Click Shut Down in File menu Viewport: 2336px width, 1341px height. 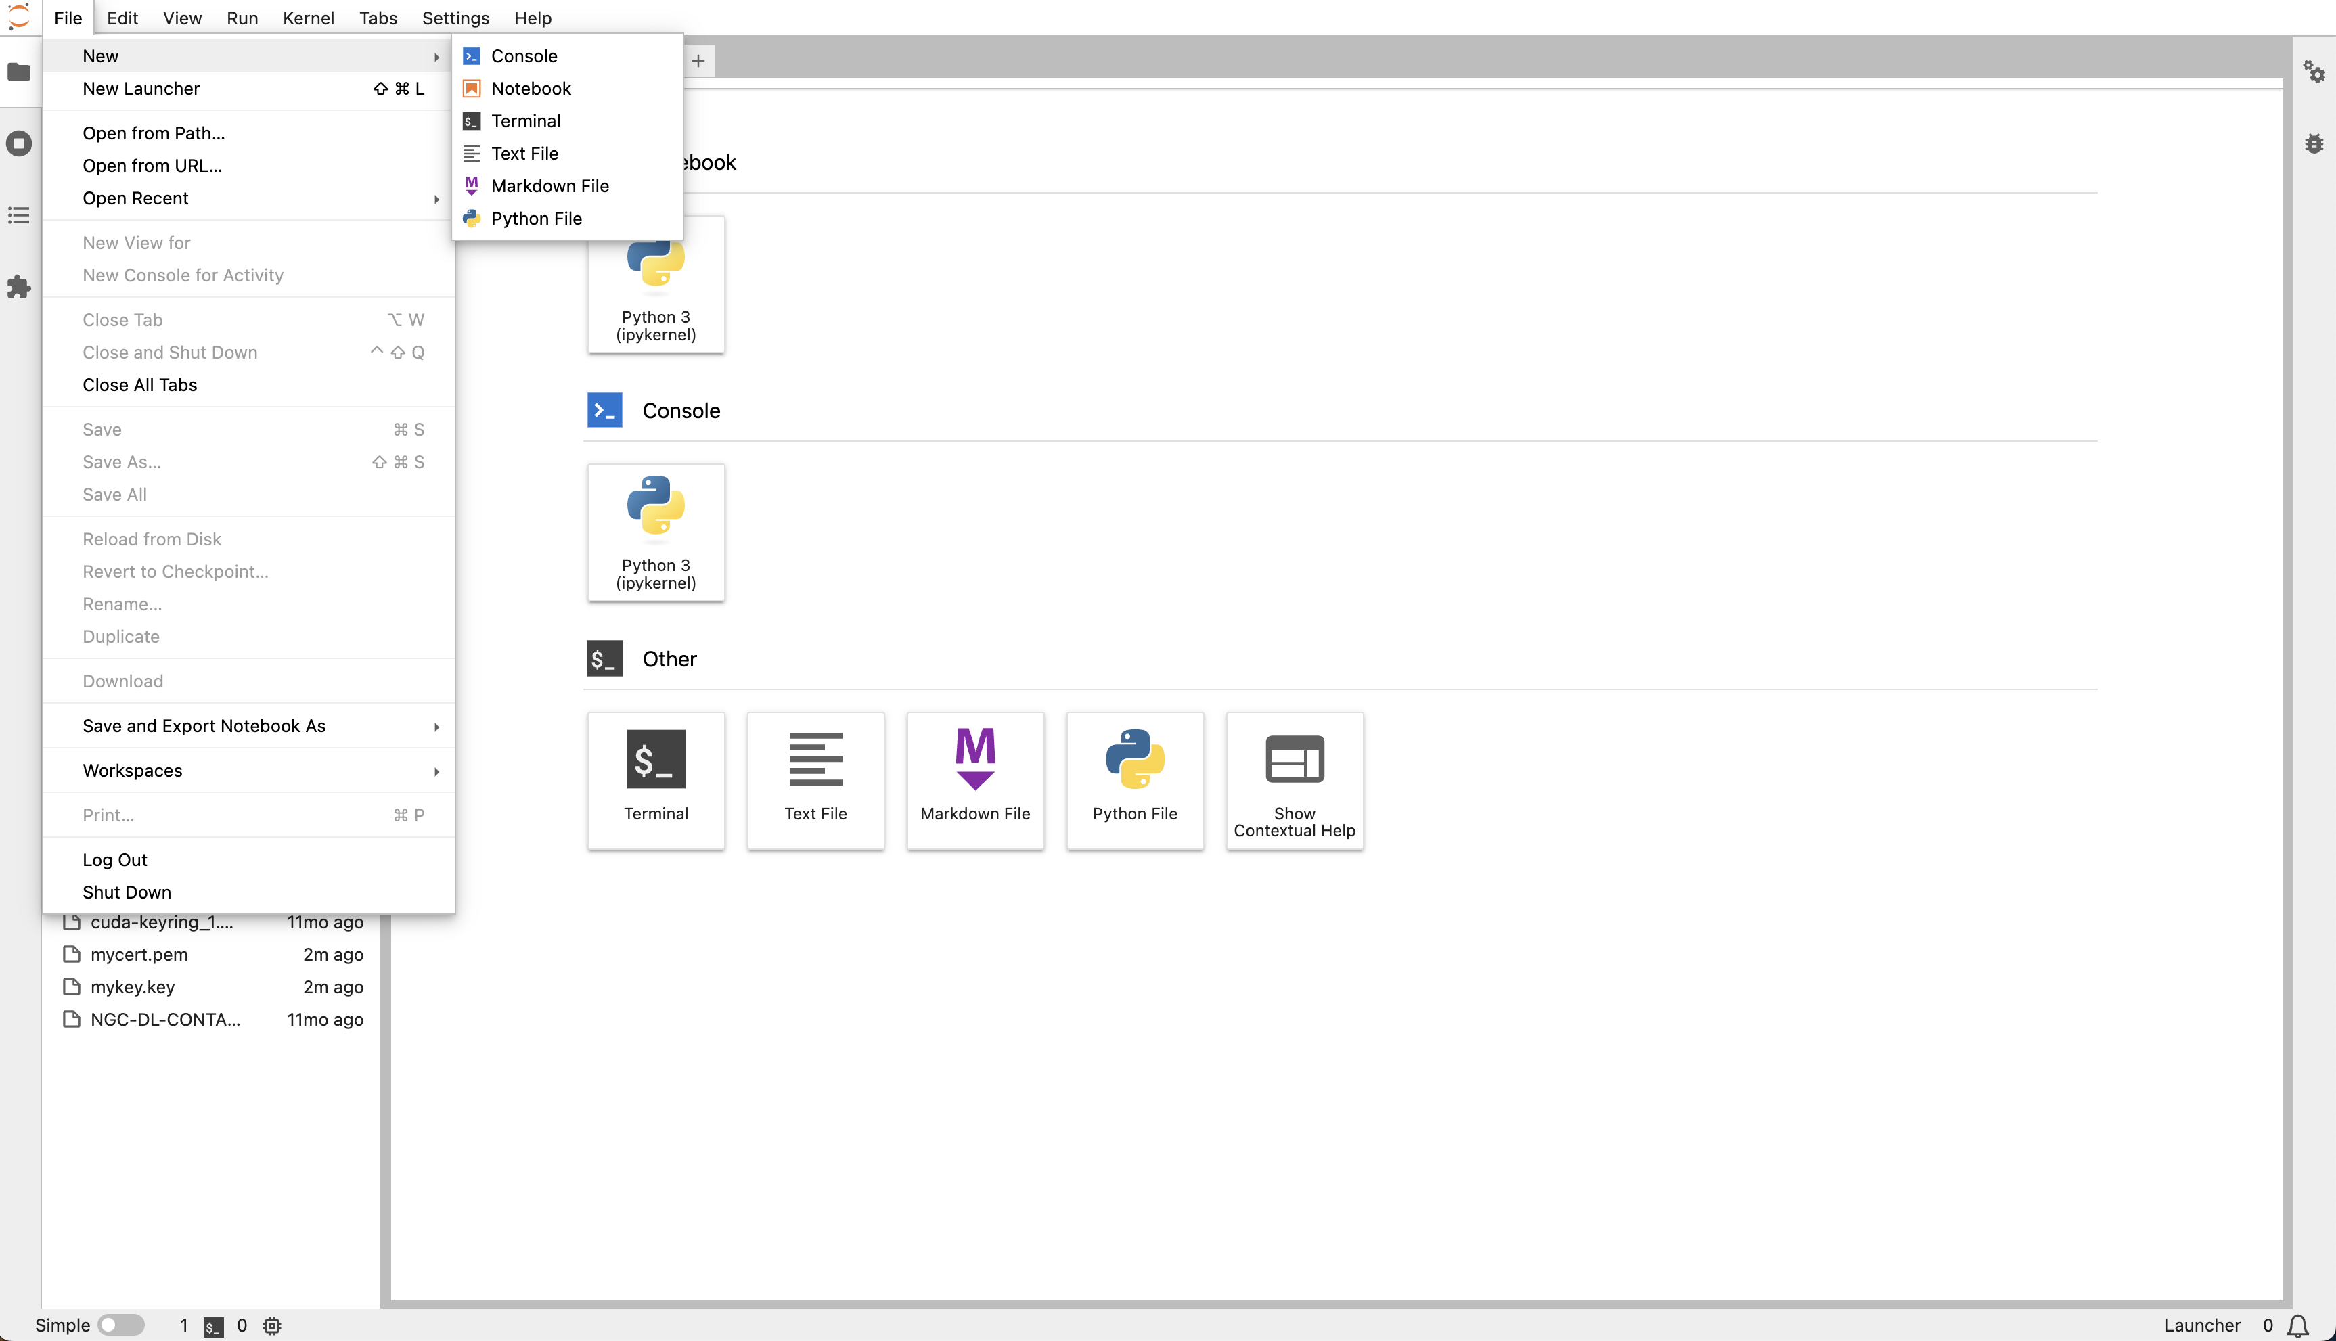point(127,892)
